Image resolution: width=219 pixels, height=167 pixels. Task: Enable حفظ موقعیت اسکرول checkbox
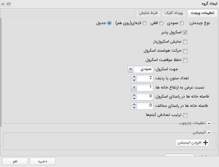click(185, 60)
